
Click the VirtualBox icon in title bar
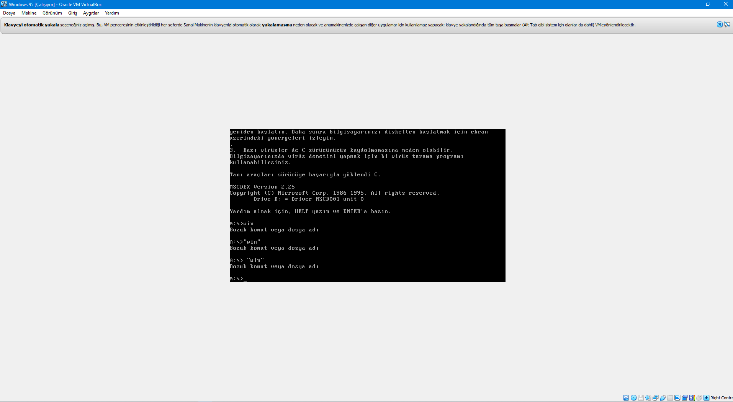(x=4, y=4)
